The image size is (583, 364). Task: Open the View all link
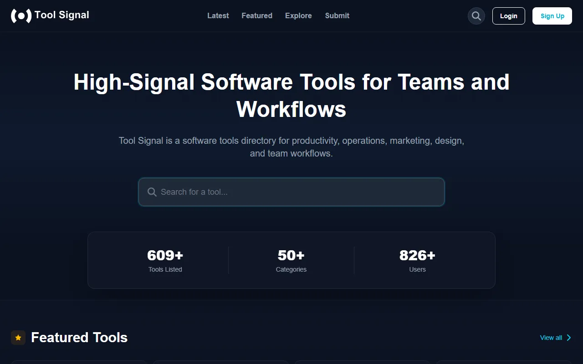[x=551, y=338]
